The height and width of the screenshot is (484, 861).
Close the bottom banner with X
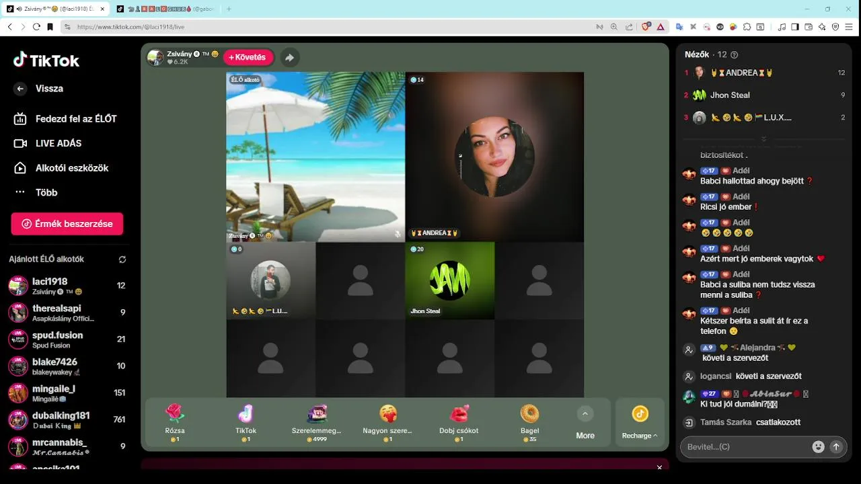[x=659, y=467]
